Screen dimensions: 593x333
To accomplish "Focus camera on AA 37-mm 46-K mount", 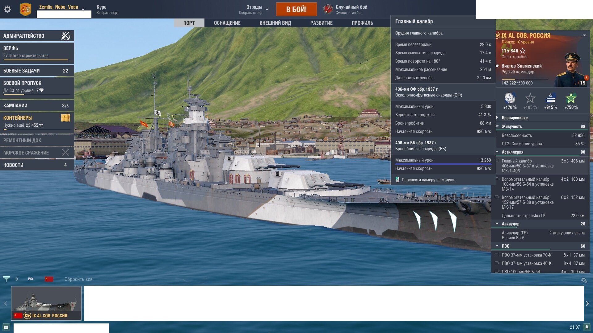I will pos(497,263).
